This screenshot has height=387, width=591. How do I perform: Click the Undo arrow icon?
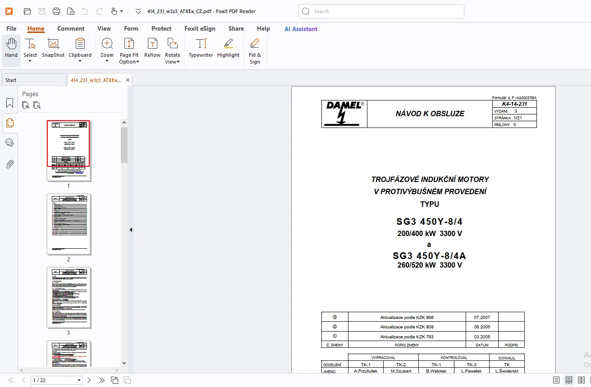(x=85, y=11)
